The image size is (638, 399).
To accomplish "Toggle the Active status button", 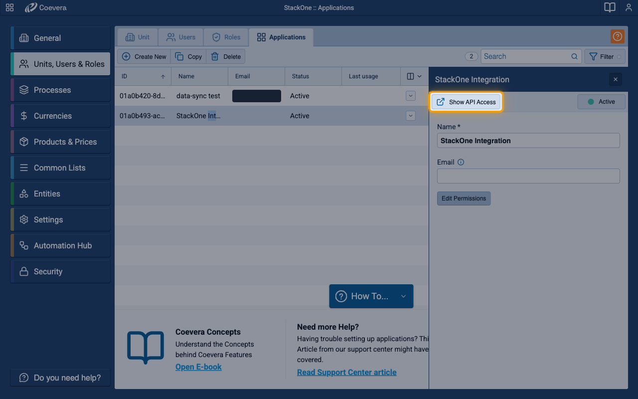I will click(601, 102).
